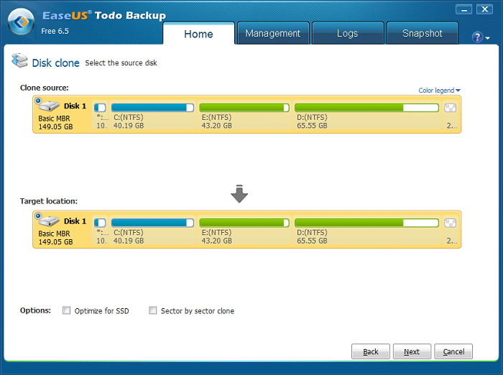Click "C:(NTFS)" label in Clone source
The width and height of the screenshot is (503, 375).
click(x=129, y=117)
